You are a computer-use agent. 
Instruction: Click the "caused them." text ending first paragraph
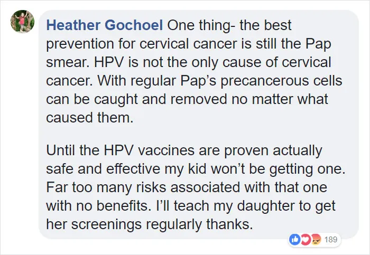click(90, 118)
